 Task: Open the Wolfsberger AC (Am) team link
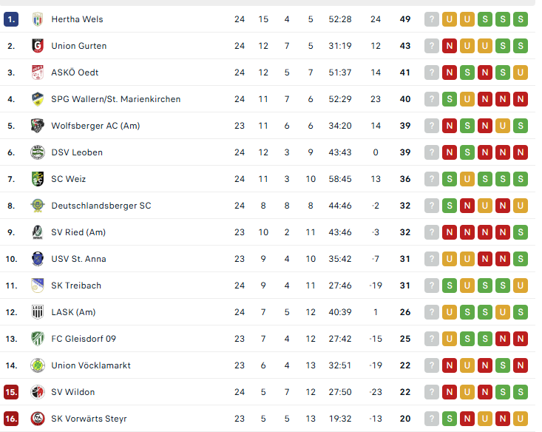[95, 126]
